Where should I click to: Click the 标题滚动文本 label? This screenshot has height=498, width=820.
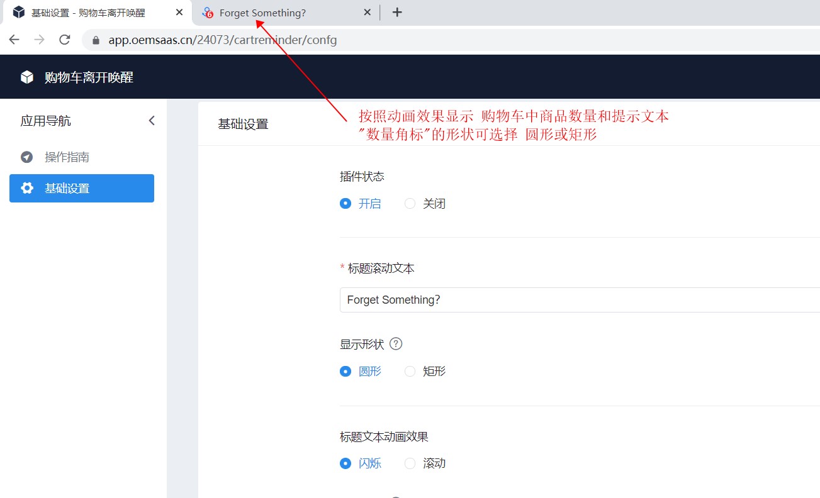click(x=381, y=268)
